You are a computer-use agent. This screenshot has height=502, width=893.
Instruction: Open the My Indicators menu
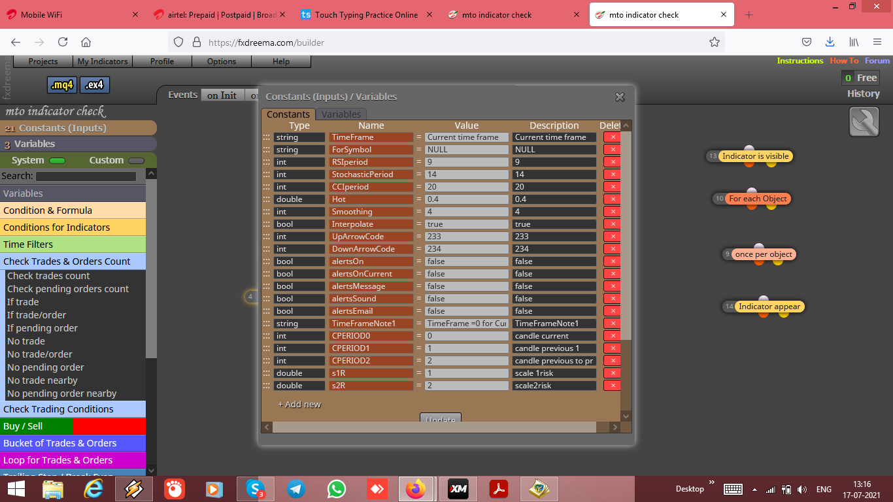103,61
